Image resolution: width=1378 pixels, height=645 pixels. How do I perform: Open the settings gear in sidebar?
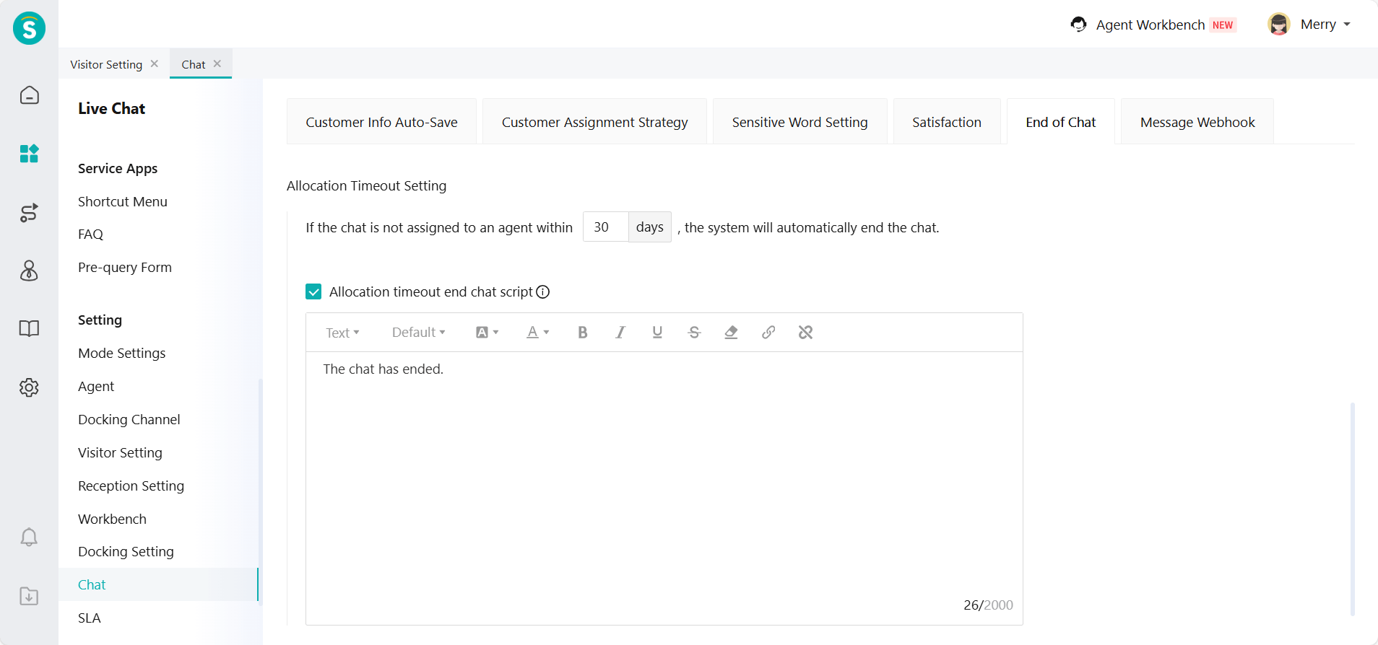tap(29, 387)
